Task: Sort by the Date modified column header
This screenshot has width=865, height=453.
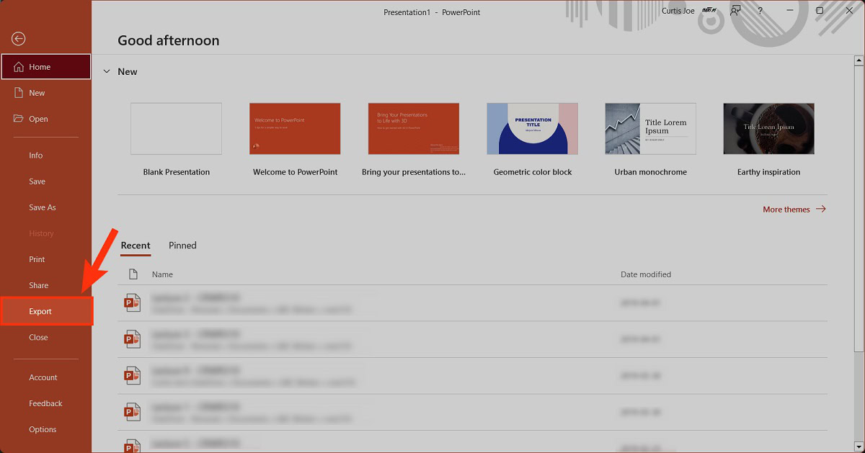Action: 646,274
